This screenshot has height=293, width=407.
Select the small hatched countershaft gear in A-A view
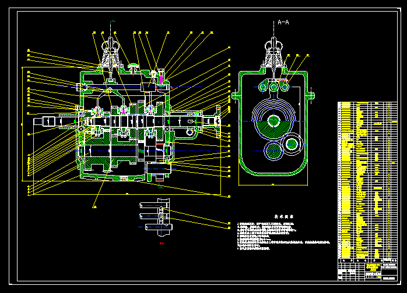tap(273, 151)
